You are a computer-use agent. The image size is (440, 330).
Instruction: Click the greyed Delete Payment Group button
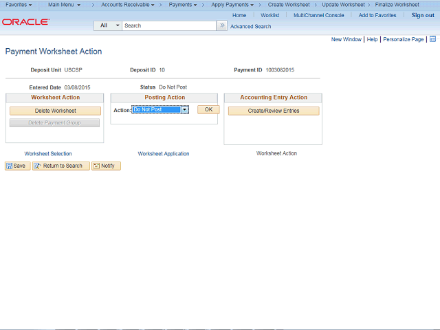click(x=54, y=122)
